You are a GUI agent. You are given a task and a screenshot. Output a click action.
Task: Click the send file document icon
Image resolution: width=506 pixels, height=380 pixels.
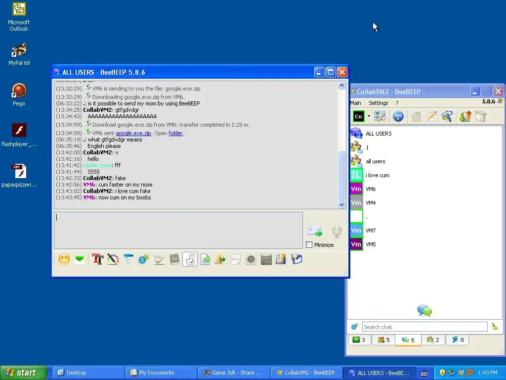[205, 259]
